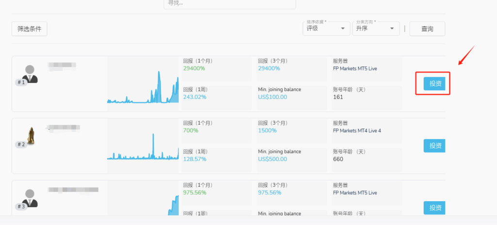Screen dimensions: 497x225
Task: Open trader #1 performance chart
Action: pos(143,87)
